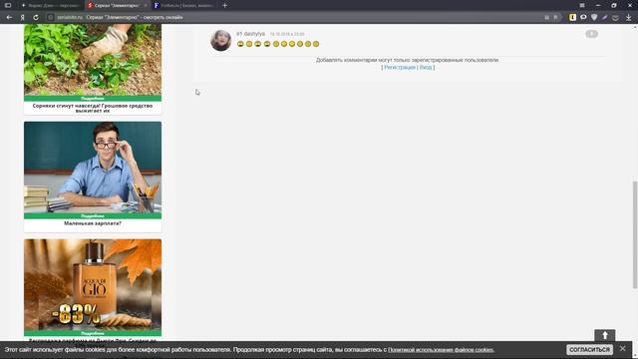Open the downloads arrow icon
The height and width of the screenshot is (359, 638).
pos(628,17)
